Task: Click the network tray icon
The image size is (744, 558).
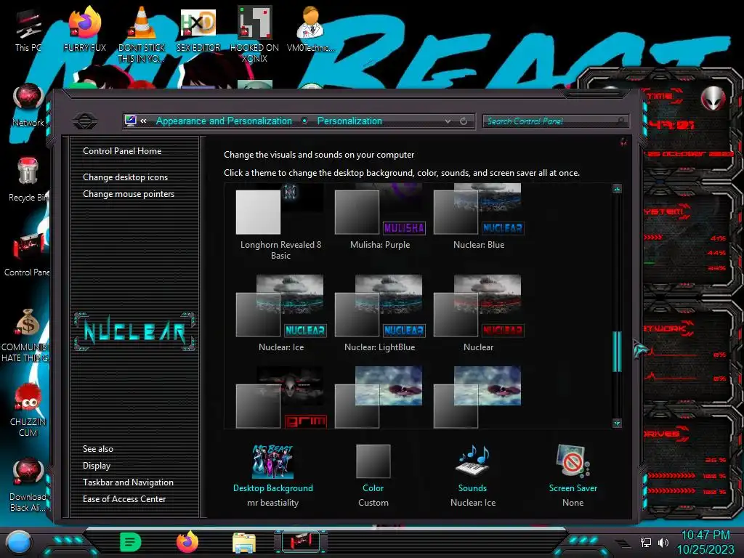Action: (x=645, y=542)
